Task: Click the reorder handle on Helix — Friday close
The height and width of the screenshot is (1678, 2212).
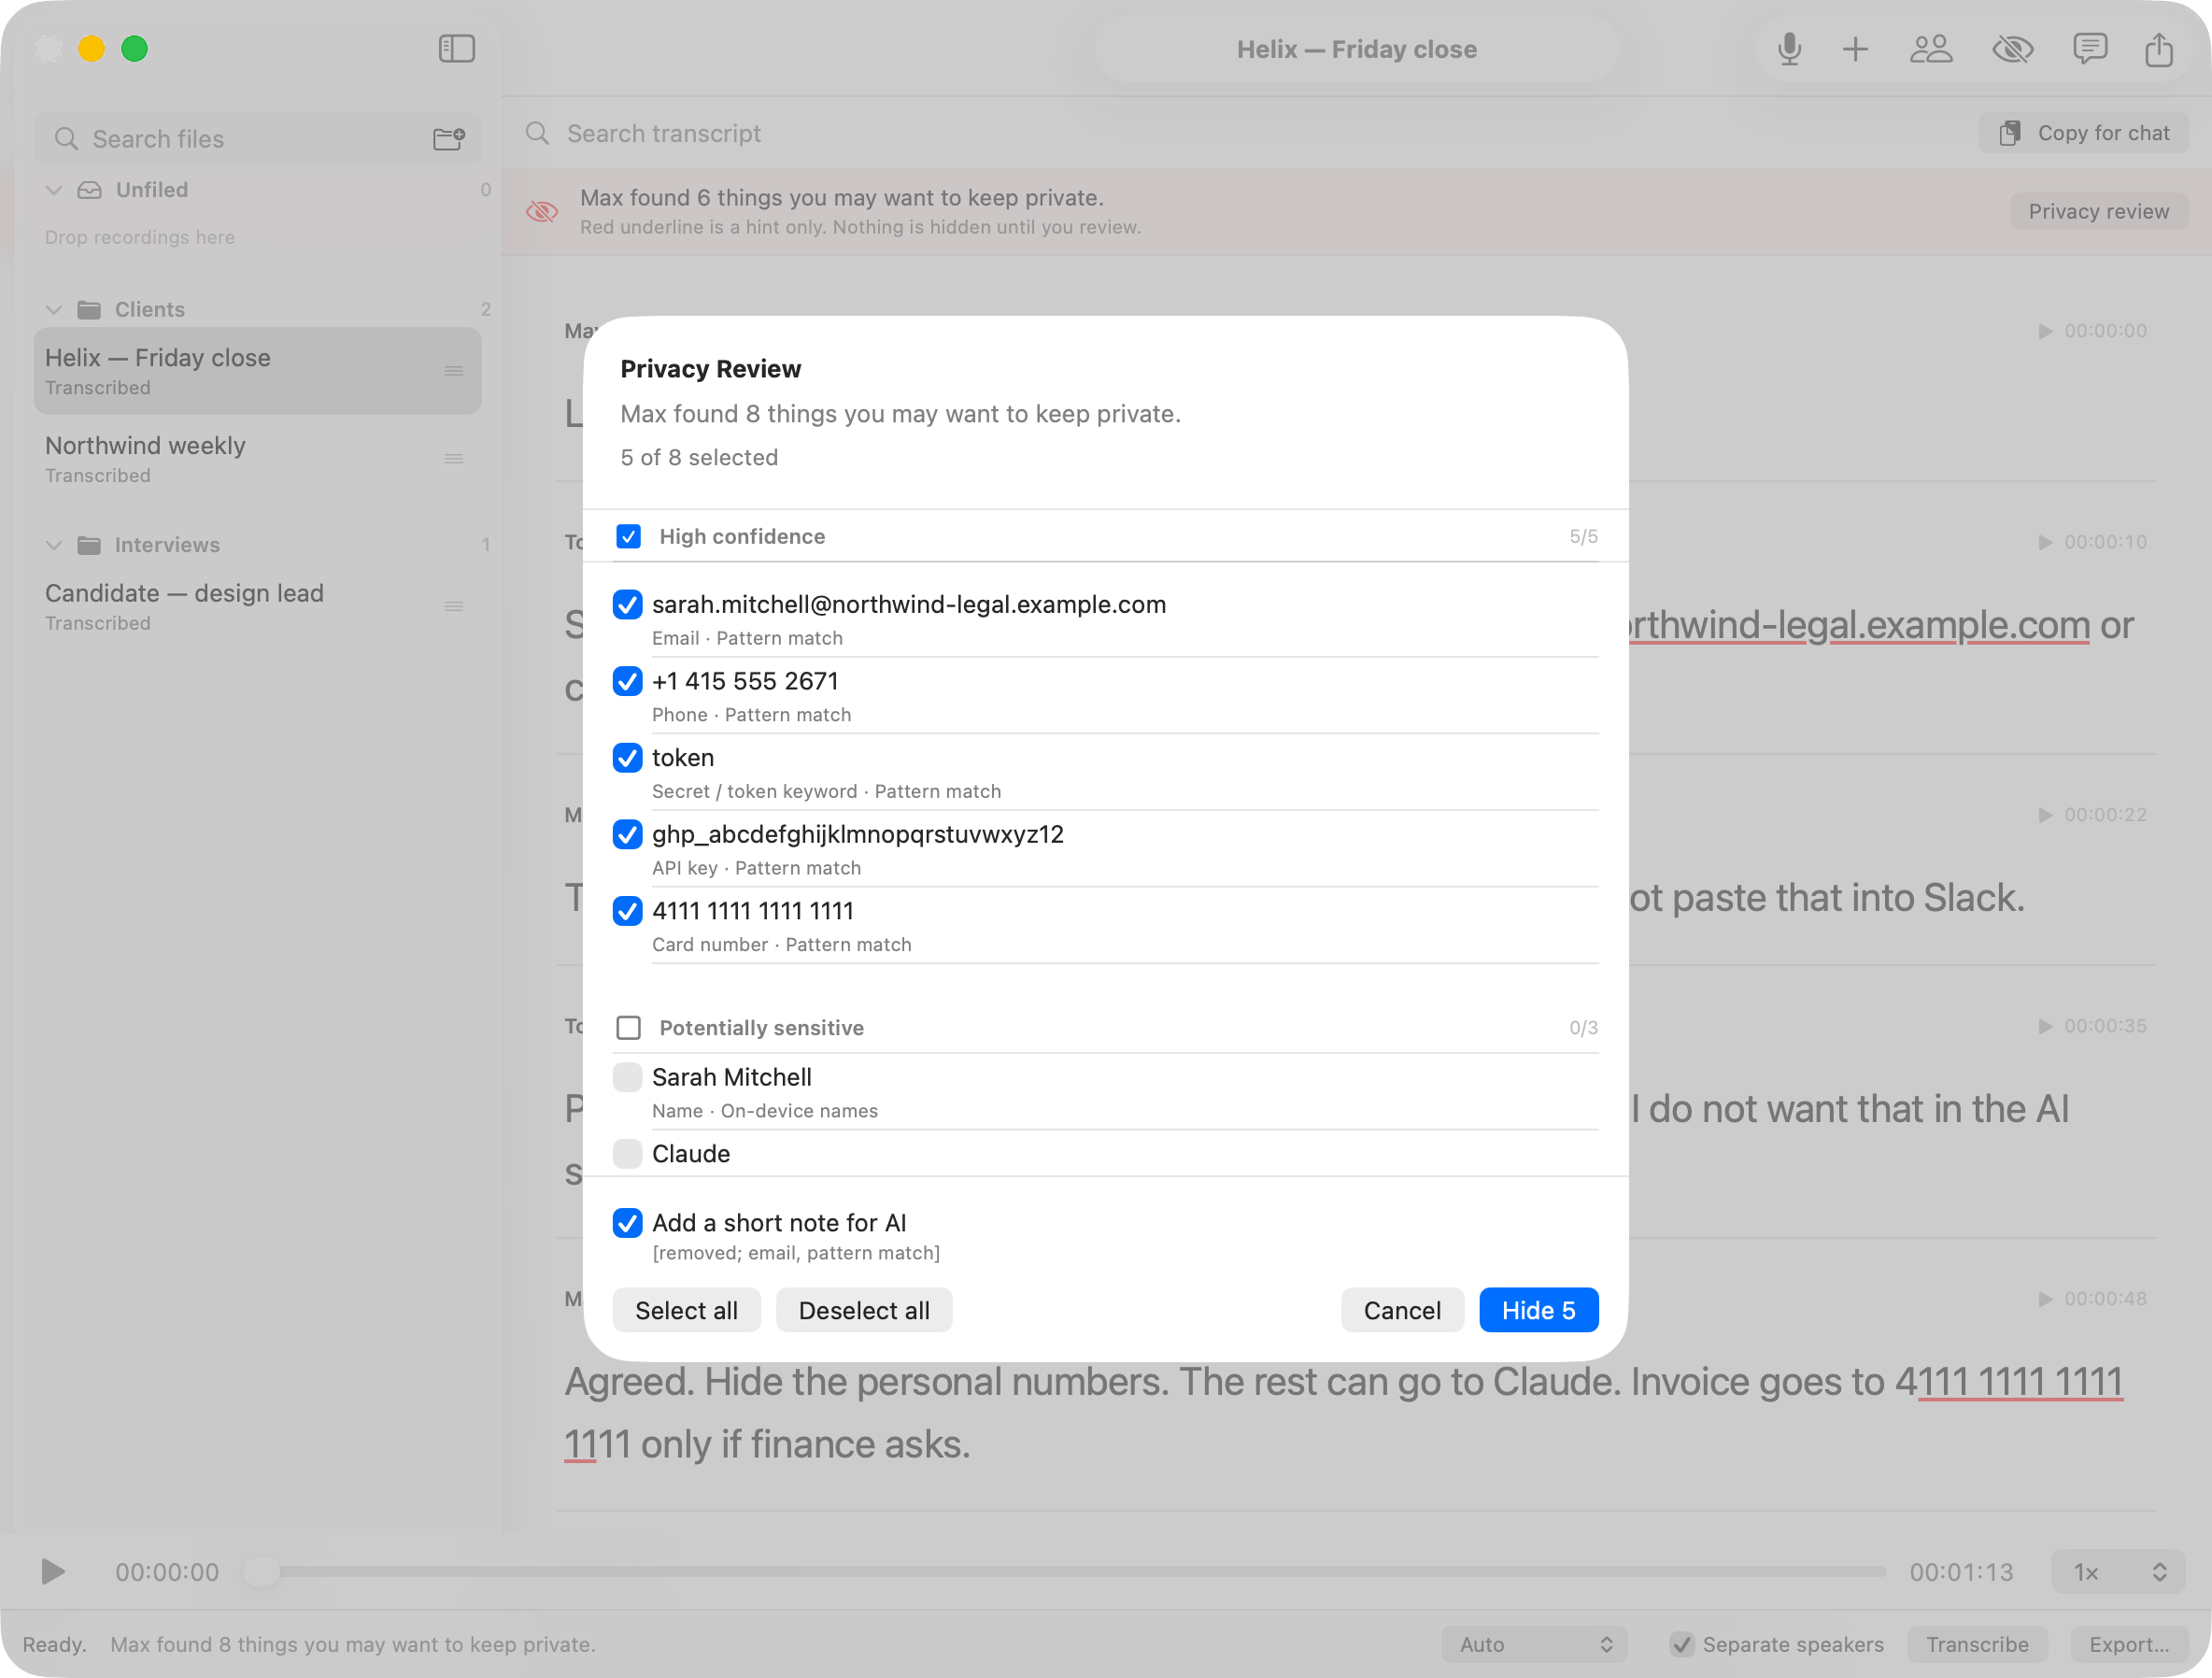Action: (x=454, y=371)
